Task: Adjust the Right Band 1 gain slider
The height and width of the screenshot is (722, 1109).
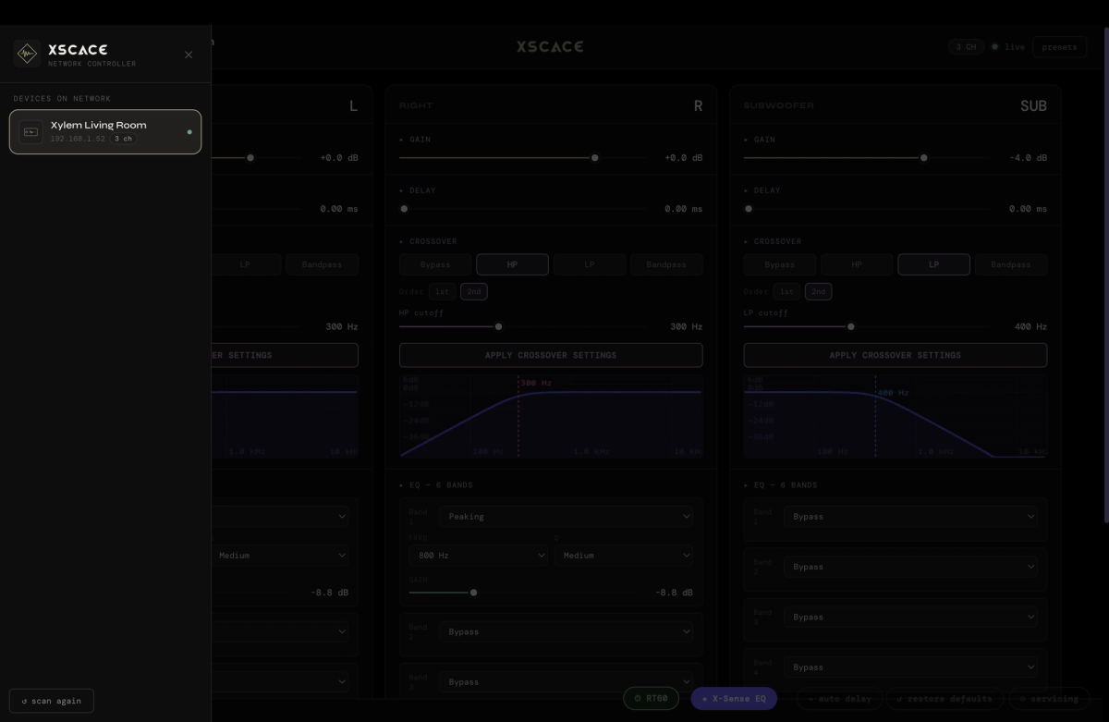Action: coord(523,593)
